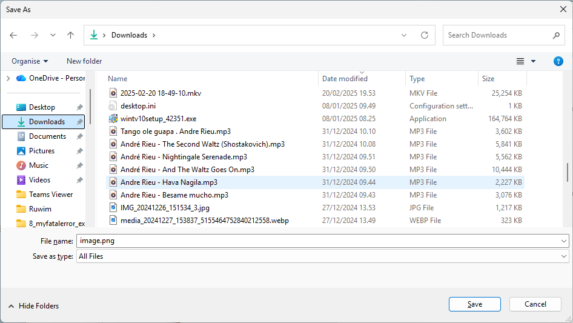Image resolution: width=573 pixels, height=323 pixels.
Task: Open the Organise menu
Action: (x=30, y=61)
